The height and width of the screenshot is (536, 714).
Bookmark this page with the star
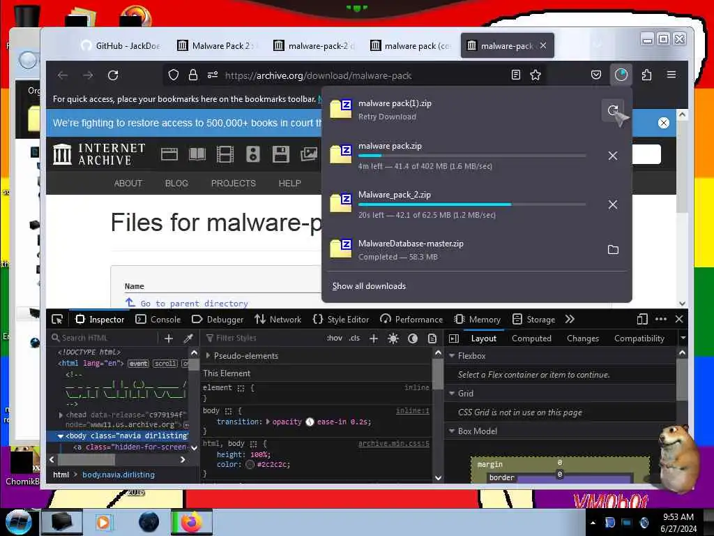click(535, 75)
